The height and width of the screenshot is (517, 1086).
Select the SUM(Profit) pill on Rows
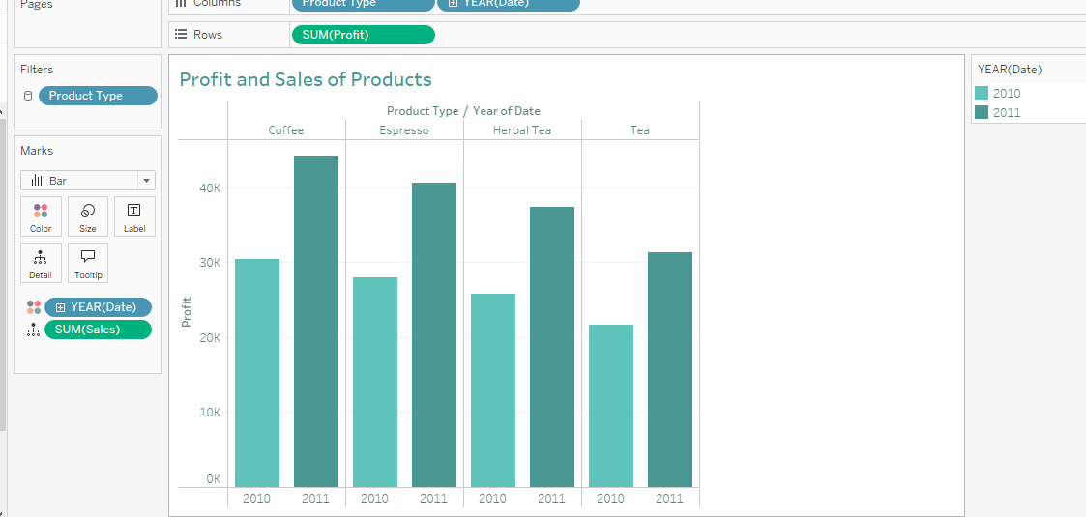coord(364,35)
